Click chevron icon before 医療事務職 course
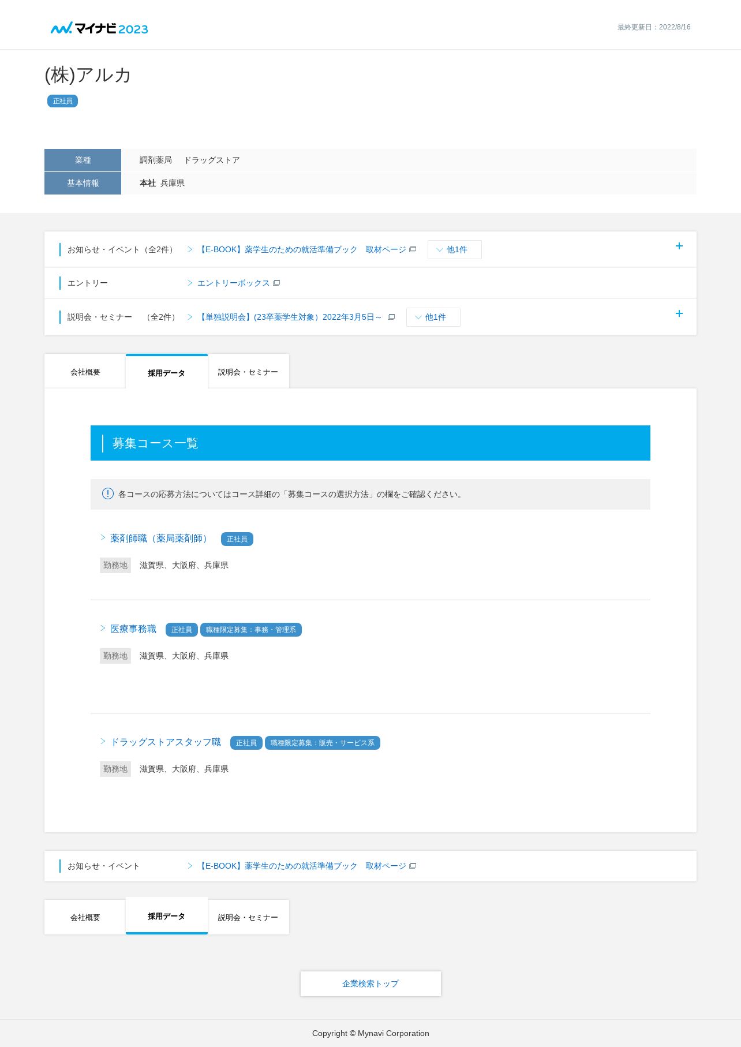Image resolution: width=741 pixels, height=1047 pixels. point(103,628)
